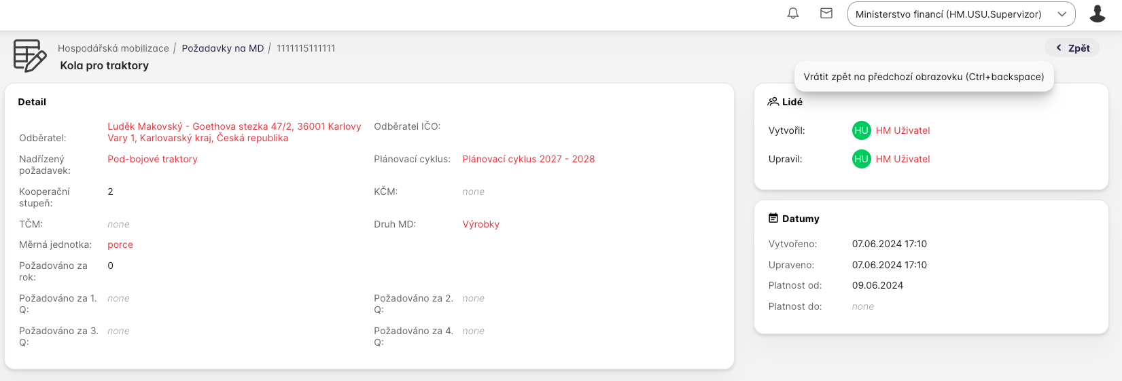Screen dimensions: 1122x381
Task: Click the Zpět back button
Action: 1072,48
